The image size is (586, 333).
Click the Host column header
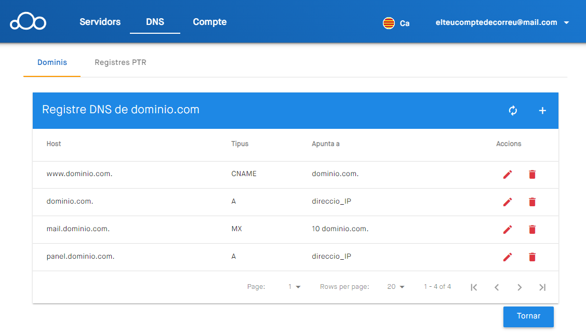(x=54, y=143)
